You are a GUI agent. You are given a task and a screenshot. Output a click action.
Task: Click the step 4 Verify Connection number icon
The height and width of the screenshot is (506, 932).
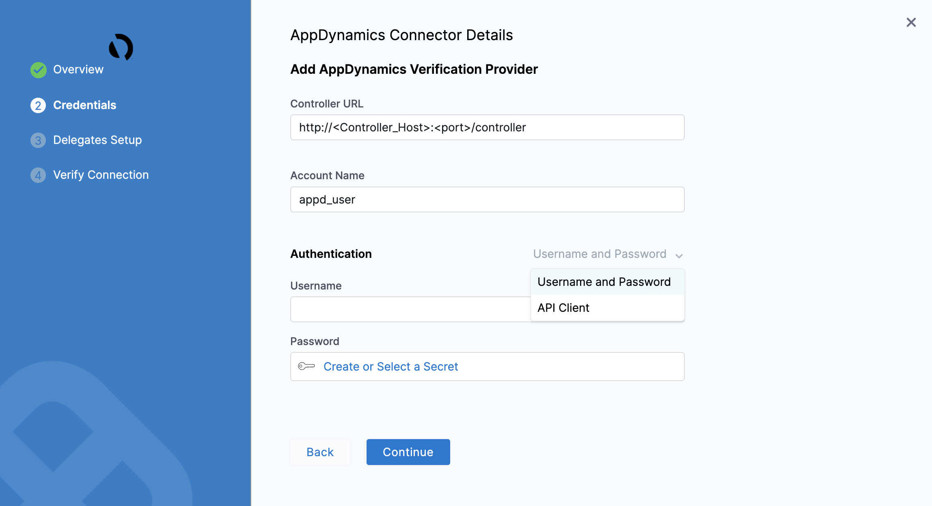click(38, 175)
